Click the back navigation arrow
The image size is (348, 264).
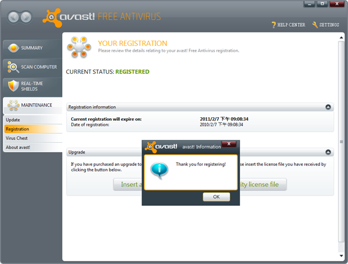[x=14, y=17]
